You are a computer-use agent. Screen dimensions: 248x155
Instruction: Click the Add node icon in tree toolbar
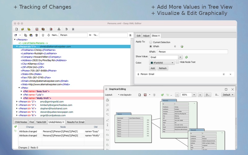15,35
